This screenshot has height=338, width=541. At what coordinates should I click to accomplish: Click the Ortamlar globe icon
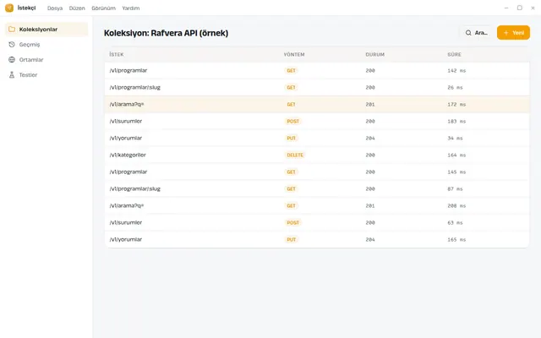[12, 60]
